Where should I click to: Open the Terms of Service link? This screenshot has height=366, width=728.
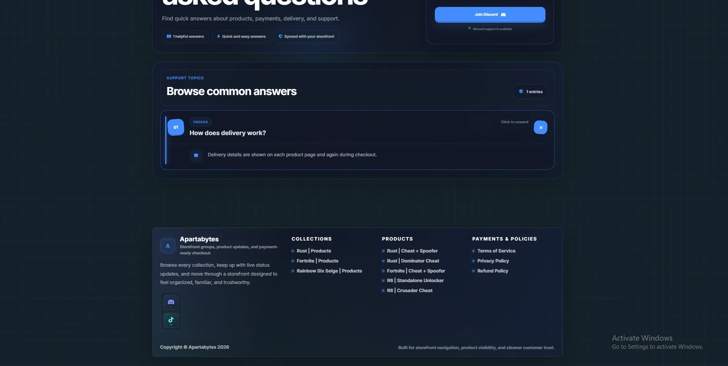click(496, 251)
